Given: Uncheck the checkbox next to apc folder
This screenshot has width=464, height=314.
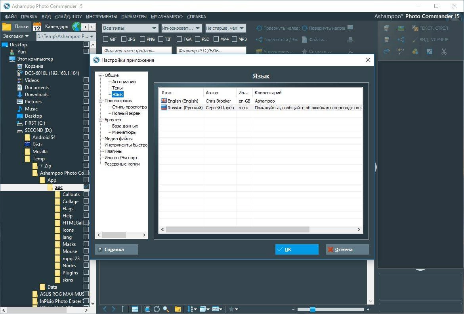Looking at the screenshot, I should 86,187.
